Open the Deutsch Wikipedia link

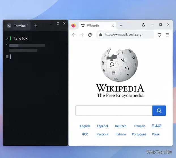click(120, 126)
